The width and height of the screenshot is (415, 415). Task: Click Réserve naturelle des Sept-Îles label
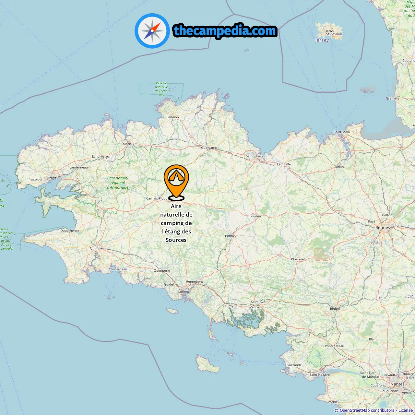point(161,89)
